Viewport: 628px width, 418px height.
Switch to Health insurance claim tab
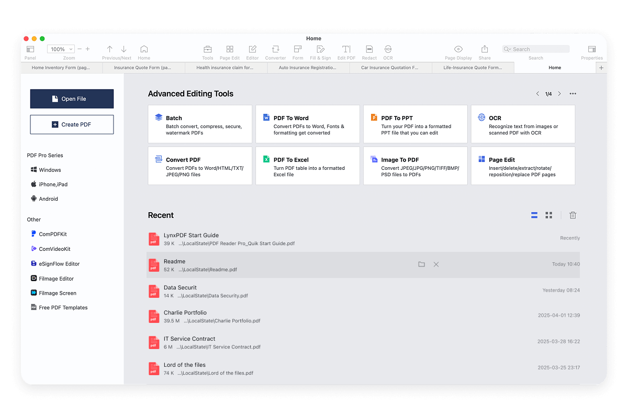click(226, 68)
